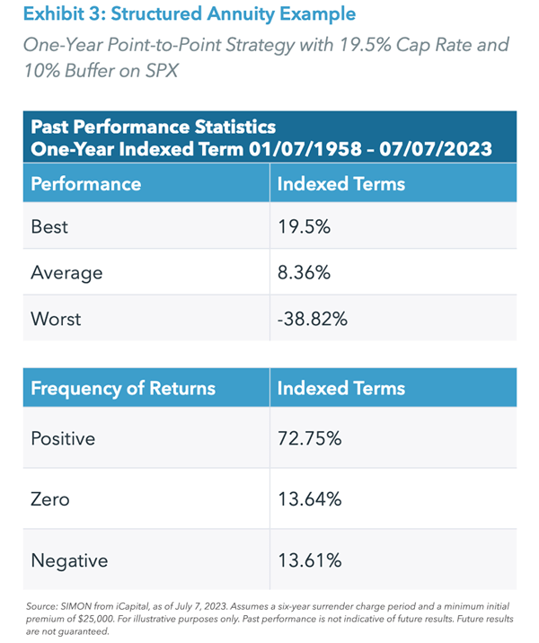Click the Frequency of Returns header
The width and height of the screenshot is (539, 643).
pos(123,389)
